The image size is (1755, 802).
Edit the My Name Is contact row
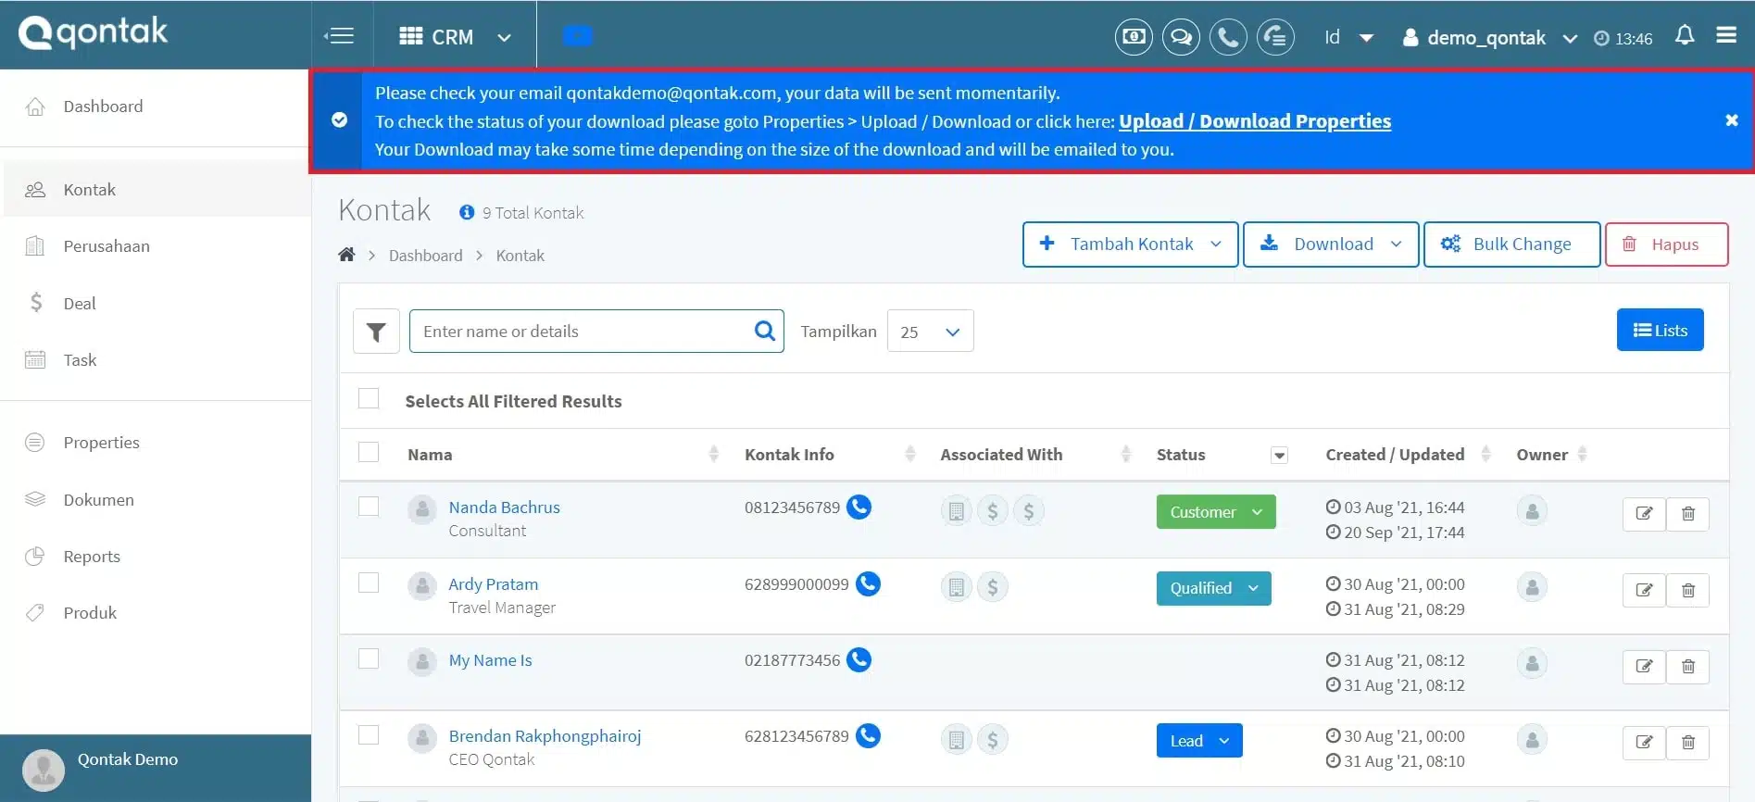pyautogui.click(x=1644, y=666)
